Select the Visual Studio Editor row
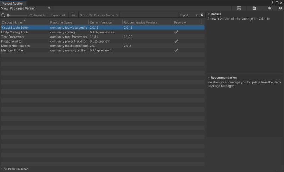 pos(103,28)
